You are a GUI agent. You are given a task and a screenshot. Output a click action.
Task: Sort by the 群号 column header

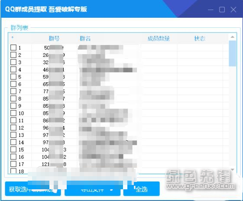[x=54, y=38]
